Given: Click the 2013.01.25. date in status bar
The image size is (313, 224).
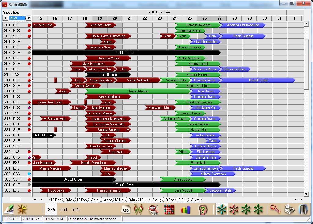Looking at the screenshot, I should (31, 219).
